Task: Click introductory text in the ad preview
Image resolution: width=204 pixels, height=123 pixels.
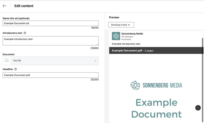Action: point(126,44)
